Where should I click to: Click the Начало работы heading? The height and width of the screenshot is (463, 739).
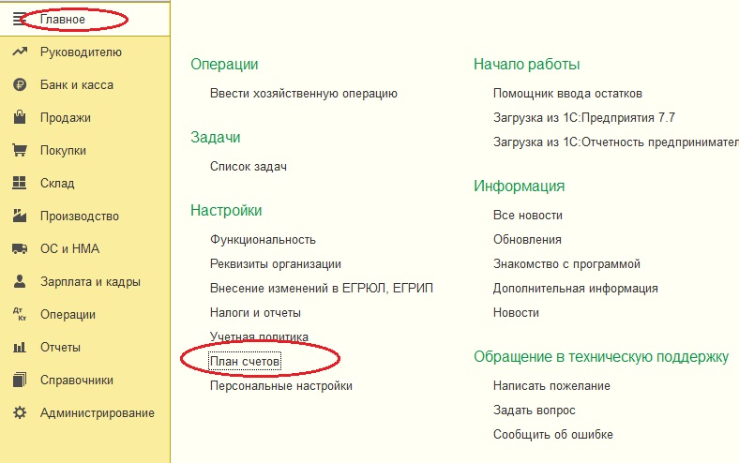(527, 65)
